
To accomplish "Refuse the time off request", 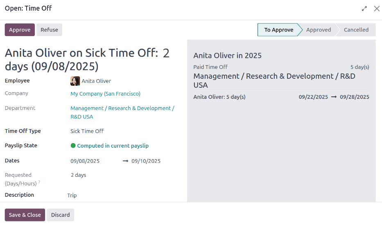I will pyautogui.click(x=49, y=30).
